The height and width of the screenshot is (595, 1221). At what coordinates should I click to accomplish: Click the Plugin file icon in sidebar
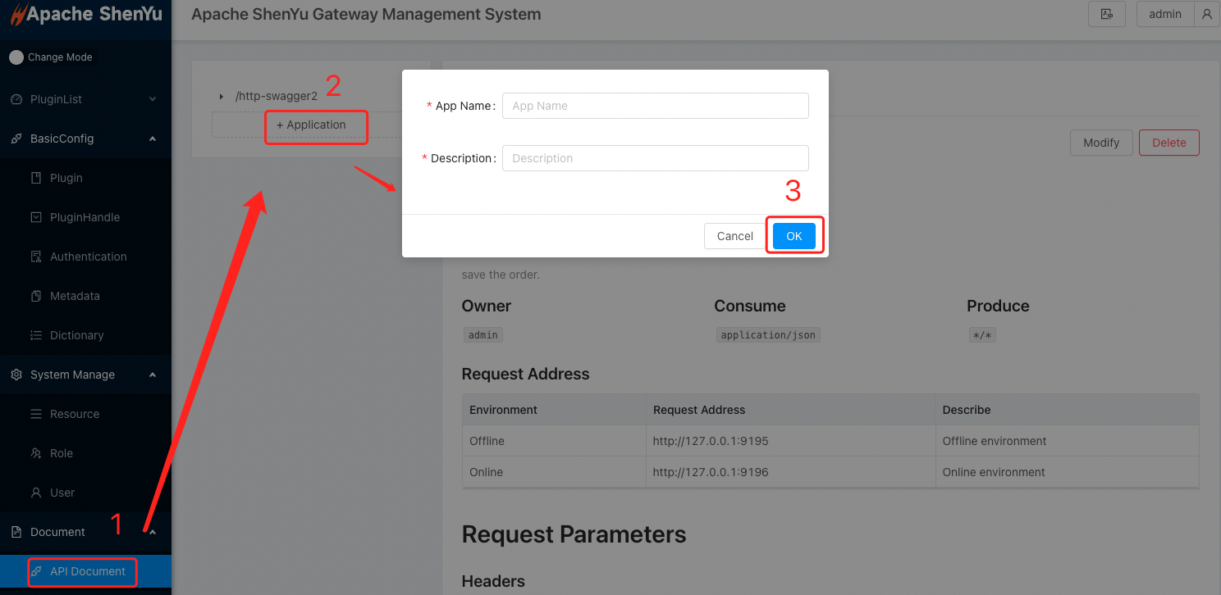[36, 178]
